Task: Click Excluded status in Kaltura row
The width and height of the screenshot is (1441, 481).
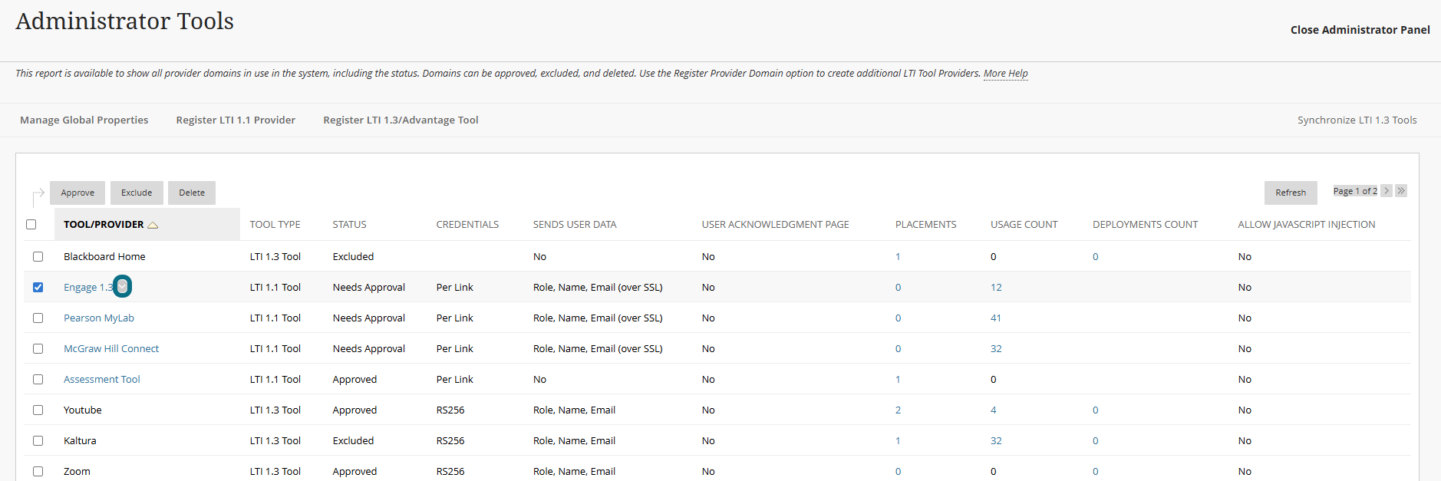Action: coord(353,440)
